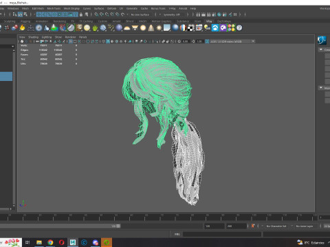Open the V-Ray menu in menu bar

tap(172, 8)
